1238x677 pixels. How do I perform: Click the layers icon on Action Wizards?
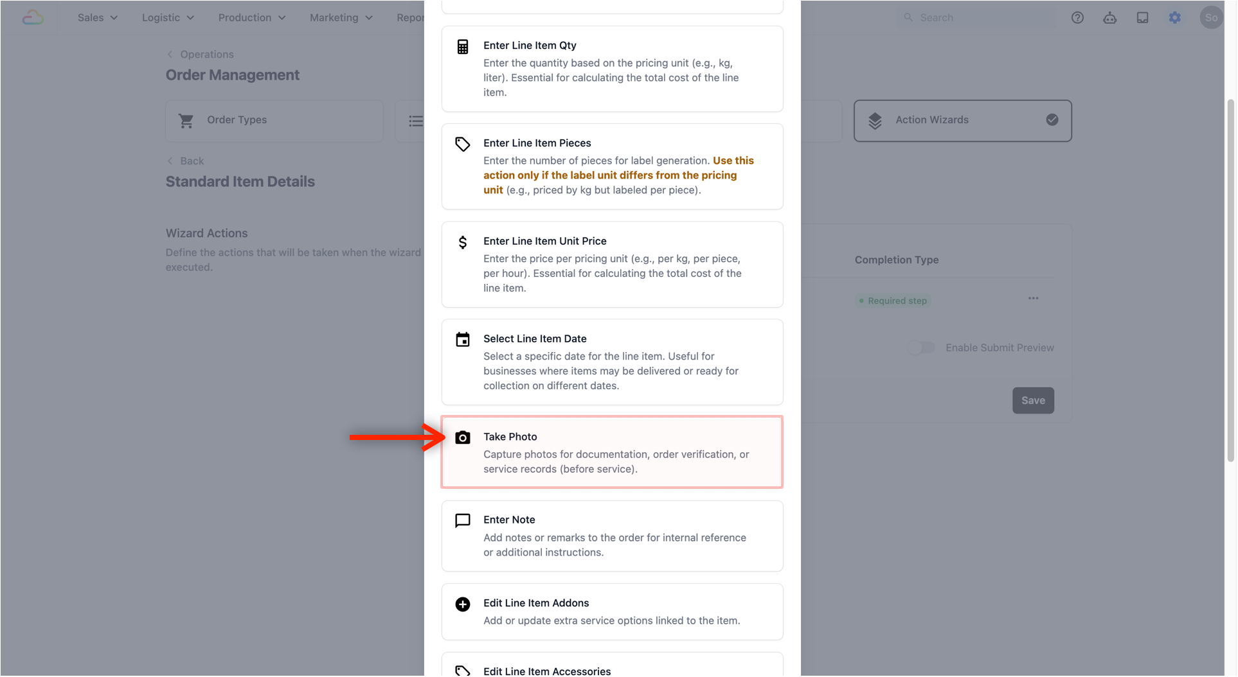[x=874, y=121]
